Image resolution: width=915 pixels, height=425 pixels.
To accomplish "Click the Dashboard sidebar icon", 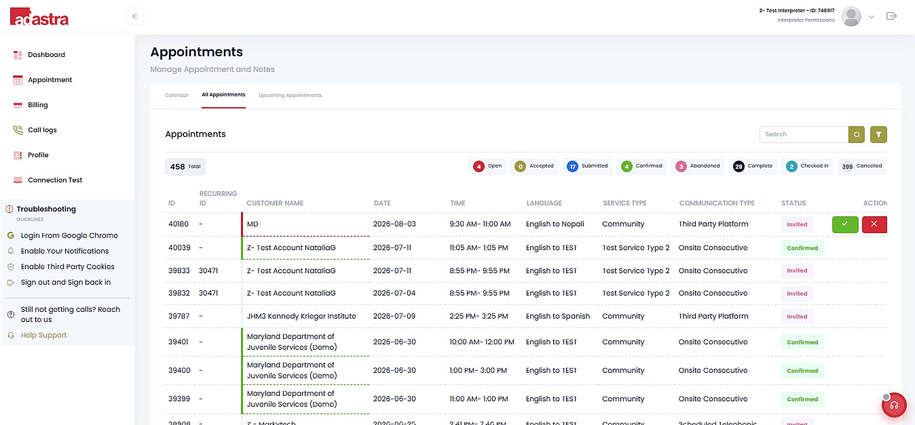I will click(x=18, y=55).
